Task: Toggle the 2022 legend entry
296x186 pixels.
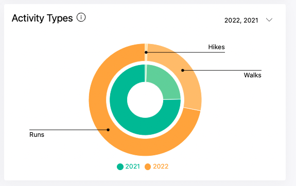Action: point(156,167)
